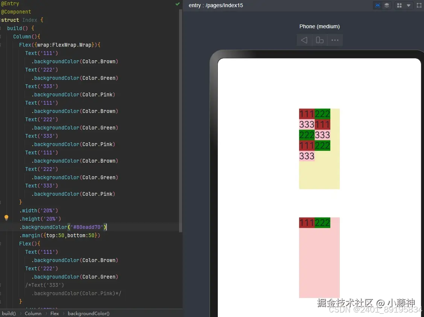Click the commented .backgroundColor(Color.Pink)*/ line

[x=76, y=293]
